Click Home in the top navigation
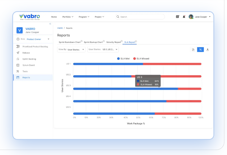Viewport: 227px width, 155px height. click(54, 17)
